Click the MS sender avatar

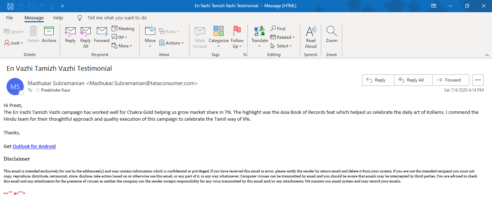point(15,87)
